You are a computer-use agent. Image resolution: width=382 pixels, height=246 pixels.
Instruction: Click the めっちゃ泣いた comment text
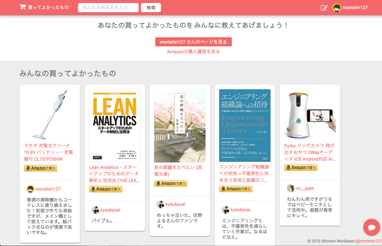coord(179,221)
